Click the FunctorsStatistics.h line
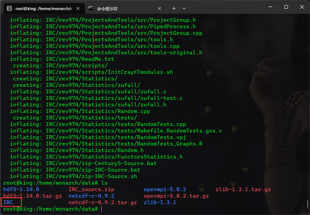The width and height of the screenshot is (310, 215). click(x=96, y=157)
